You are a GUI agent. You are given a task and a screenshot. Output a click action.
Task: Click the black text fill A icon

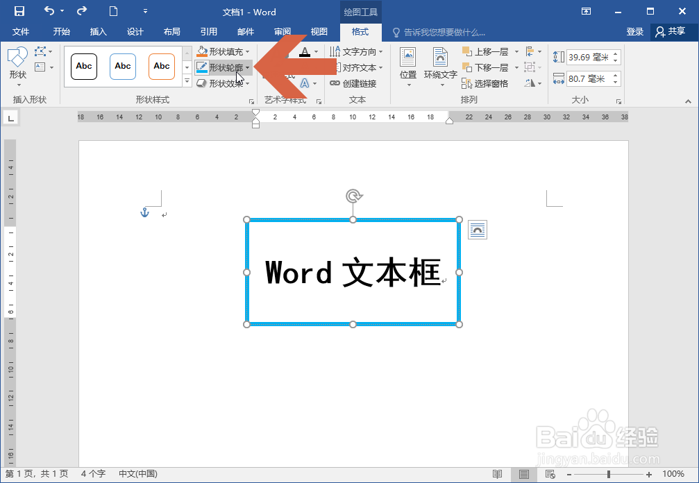[305, 51]
